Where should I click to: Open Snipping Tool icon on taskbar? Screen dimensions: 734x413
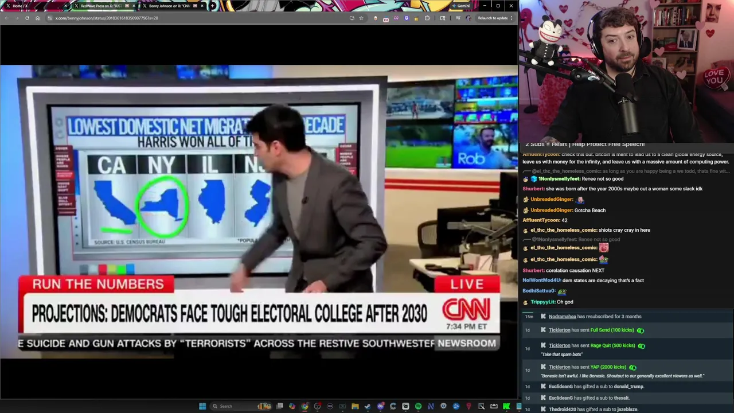481,406
